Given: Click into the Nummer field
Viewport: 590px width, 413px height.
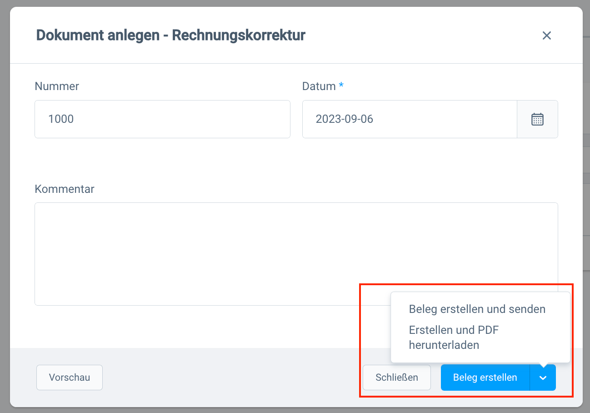Looking at the screenshot, I should coord(162,119).
